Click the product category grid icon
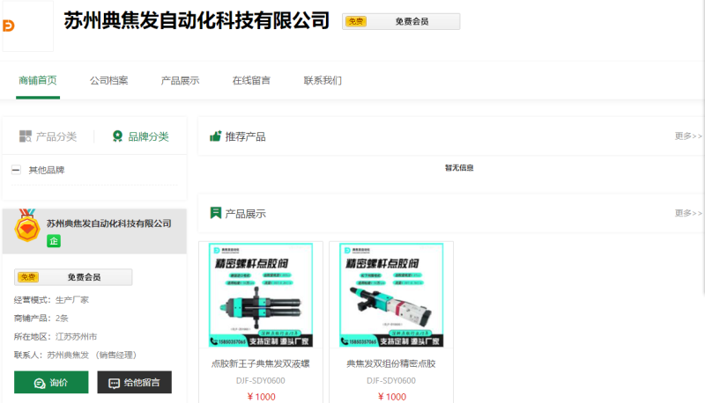Screen dimensions: 705x403 (26, 136)
